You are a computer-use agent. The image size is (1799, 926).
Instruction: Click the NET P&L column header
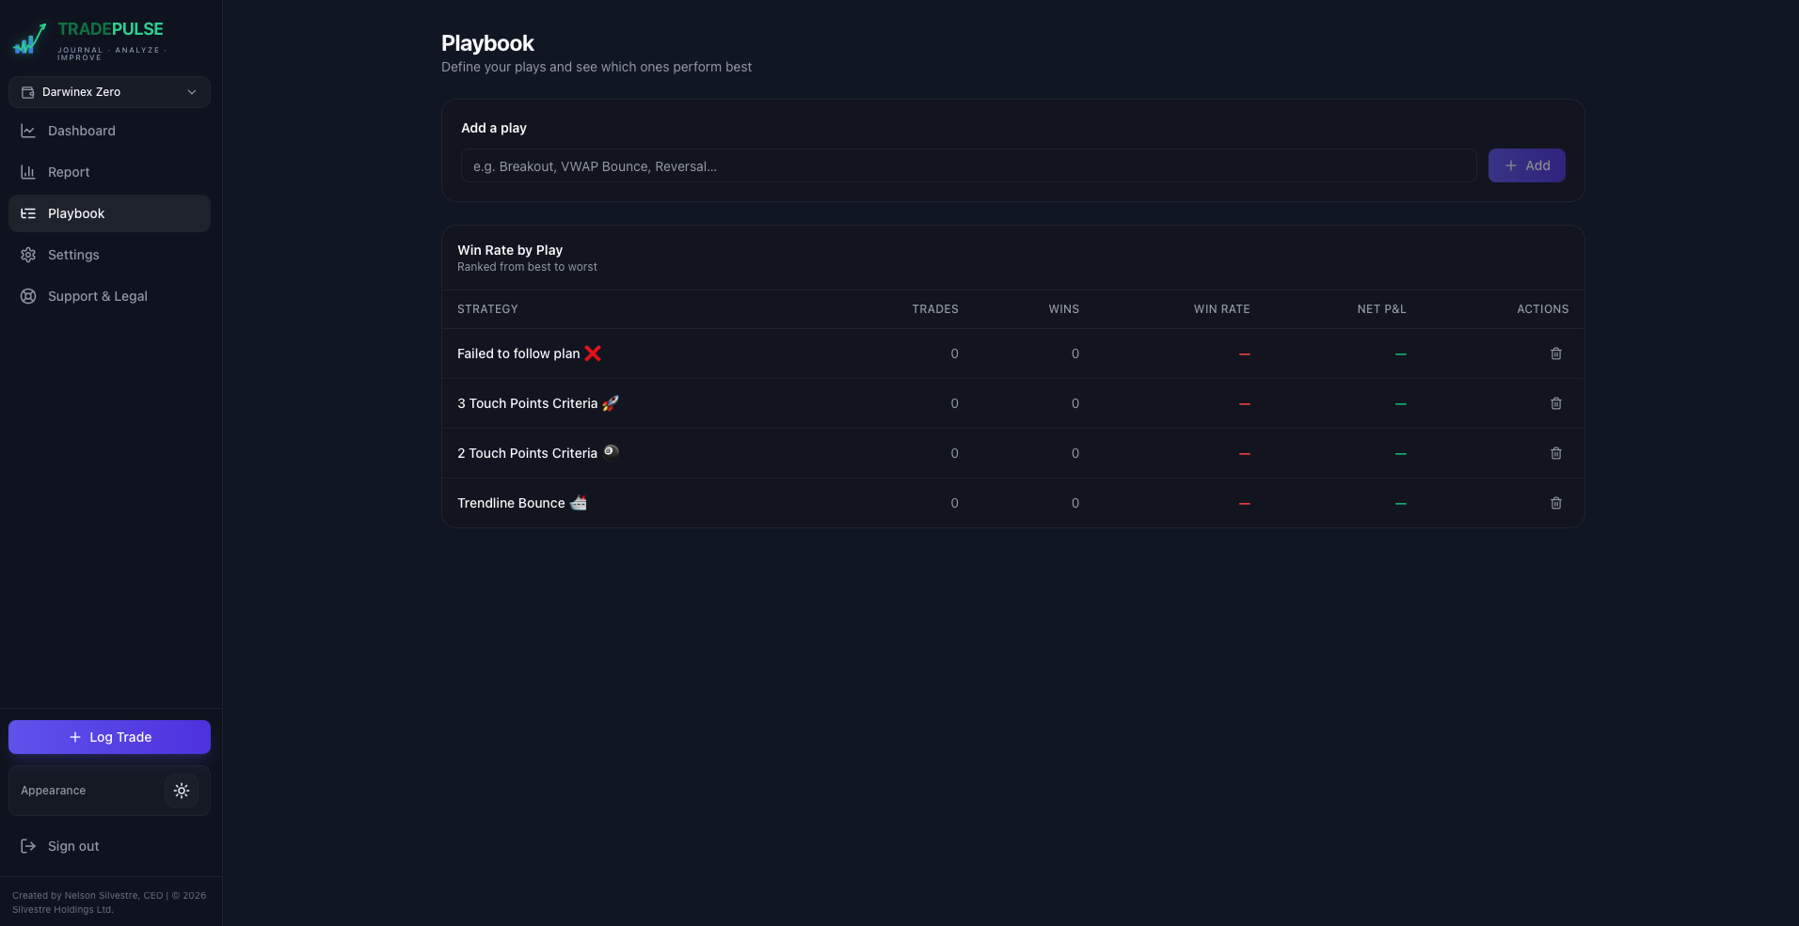point(1381,309)
